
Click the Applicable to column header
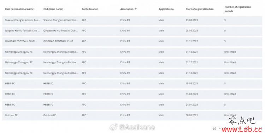click(x=166, y=9)
